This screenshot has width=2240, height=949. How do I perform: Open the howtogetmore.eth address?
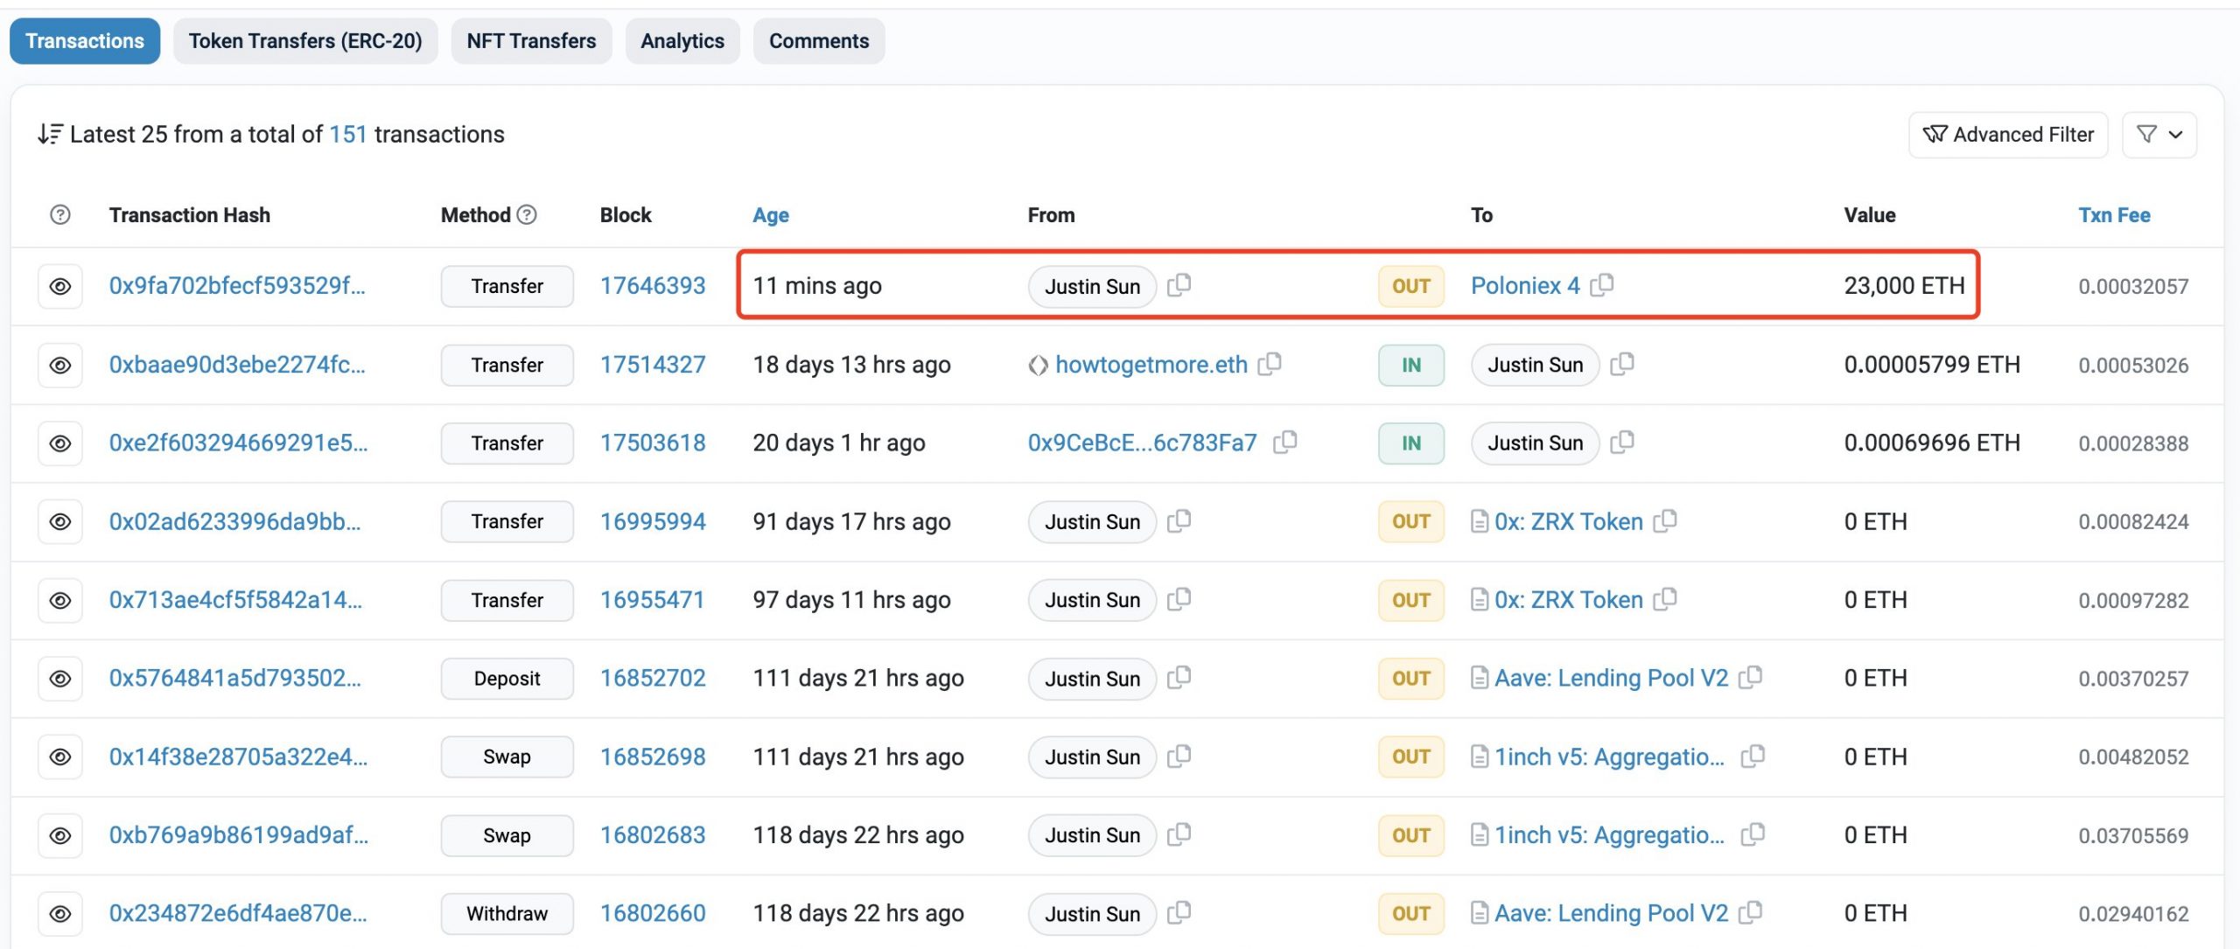click(x=1151, y=365)
